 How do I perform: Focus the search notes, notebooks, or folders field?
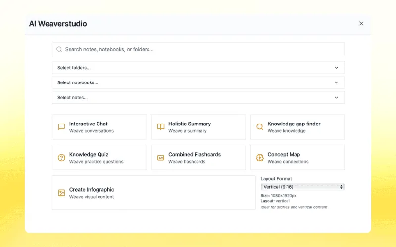click(203, 49)
